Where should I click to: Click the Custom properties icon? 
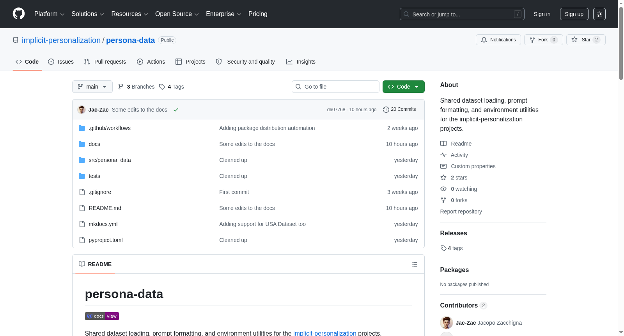tap(443, 166)
